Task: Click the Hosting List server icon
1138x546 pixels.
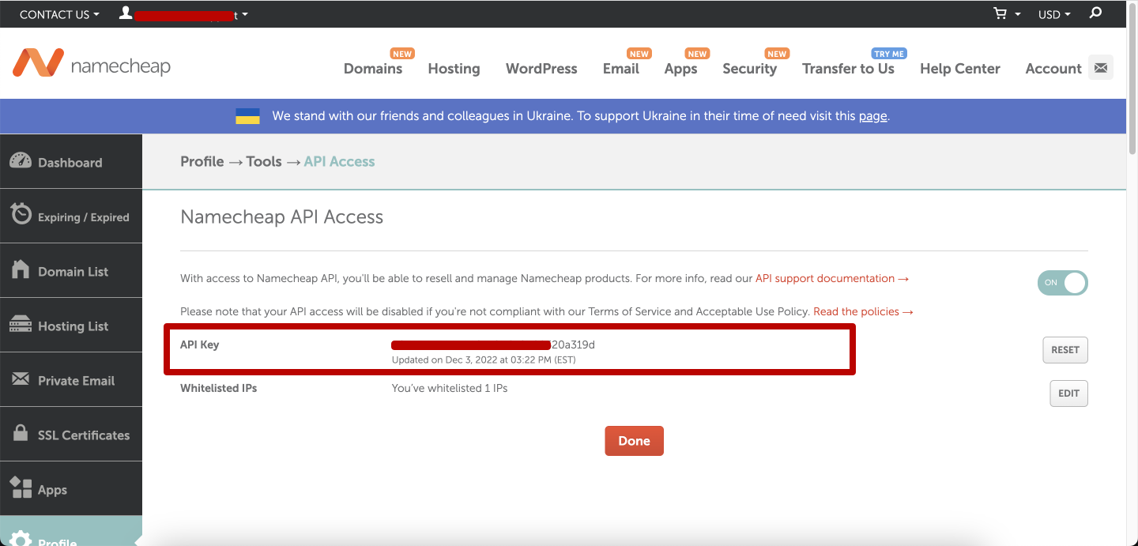Action: coord(20,325)
